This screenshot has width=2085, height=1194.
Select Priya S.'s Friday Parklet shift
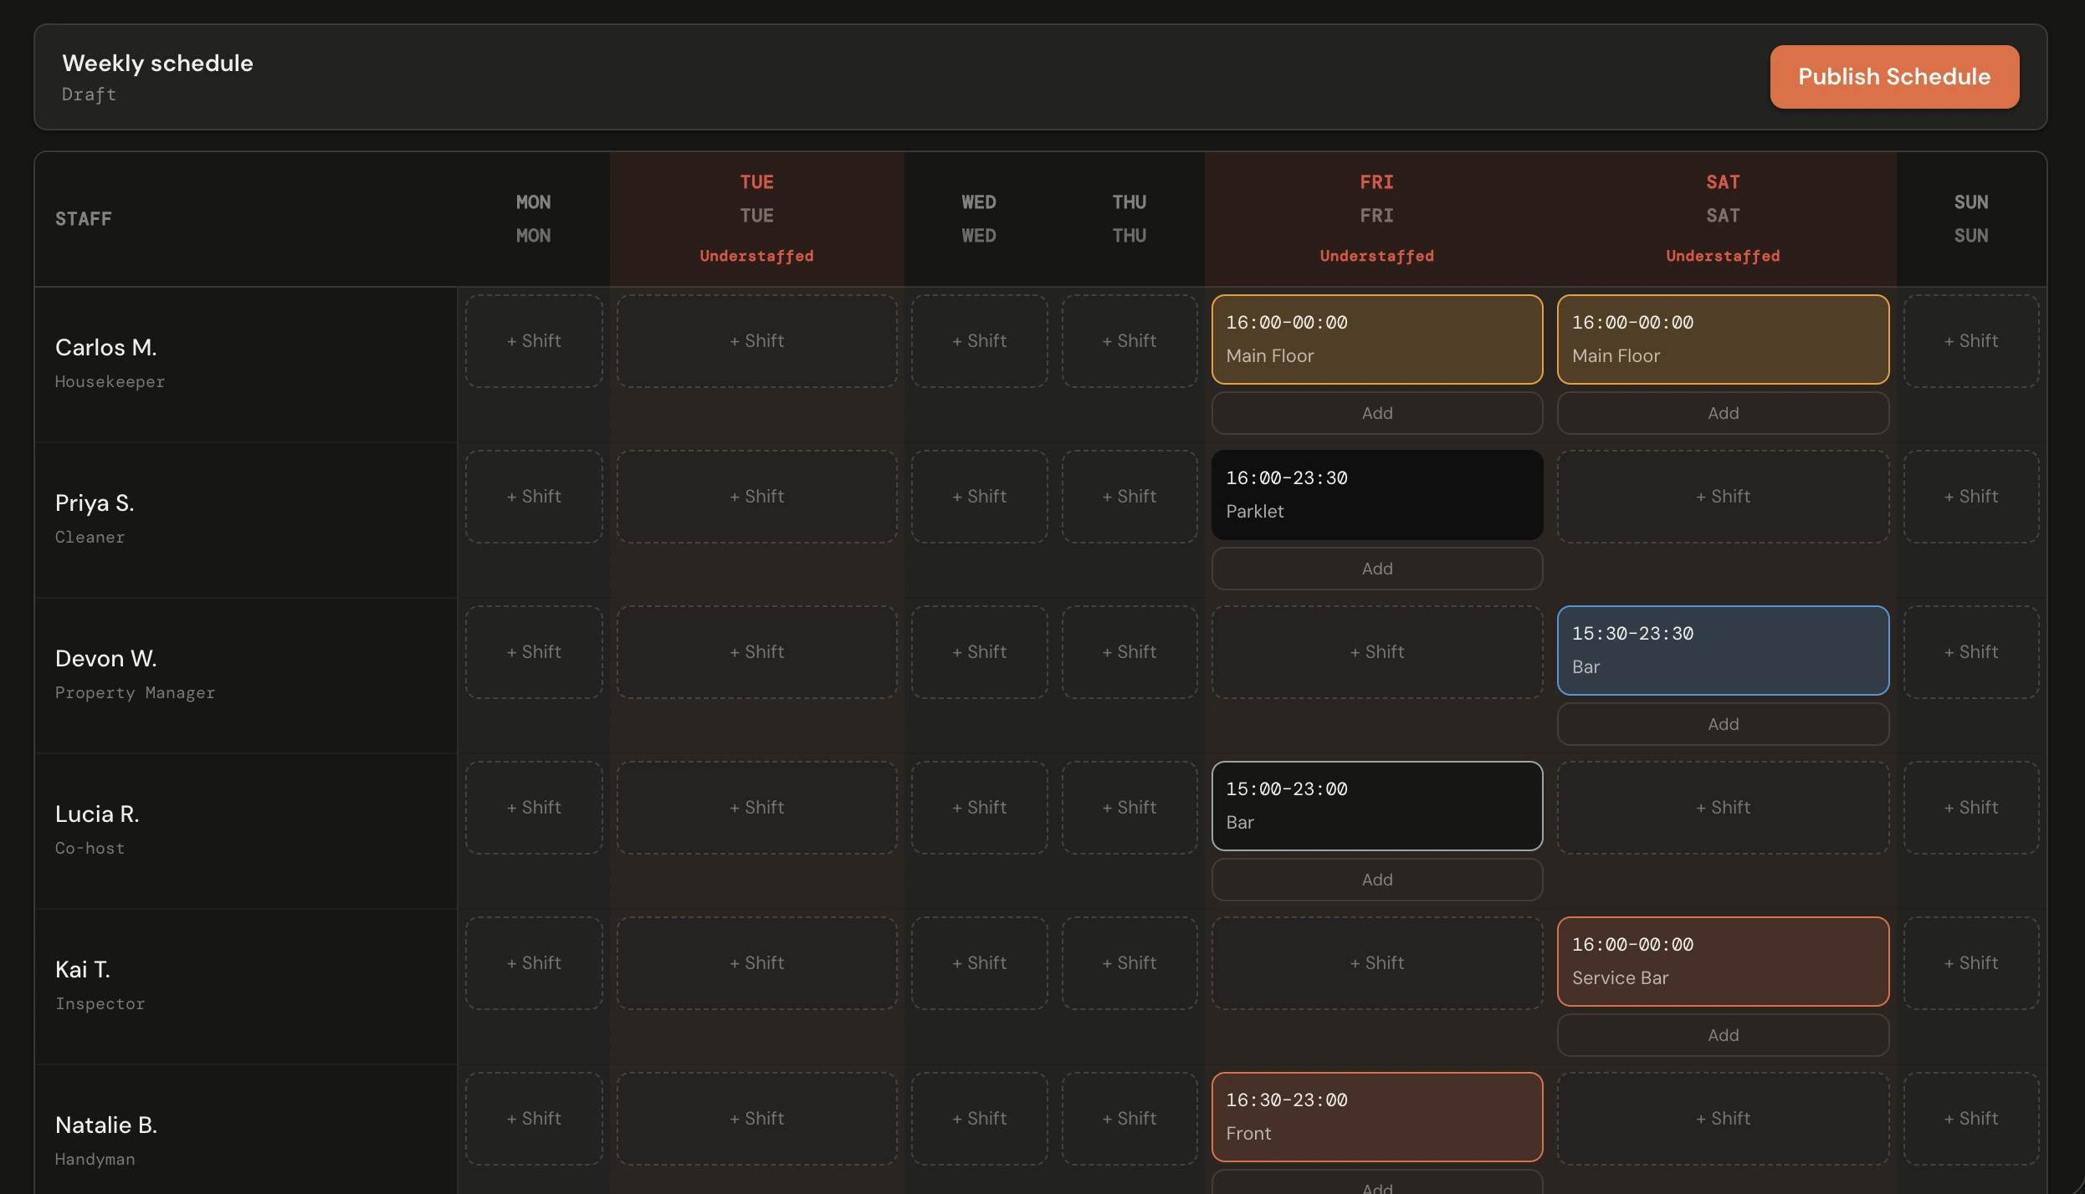point(1376,494)
